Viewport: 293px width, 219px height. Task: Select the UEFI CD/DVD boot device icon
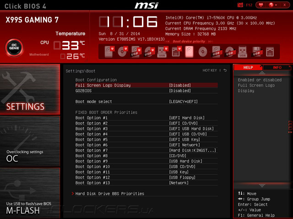[x=122, y=52]
